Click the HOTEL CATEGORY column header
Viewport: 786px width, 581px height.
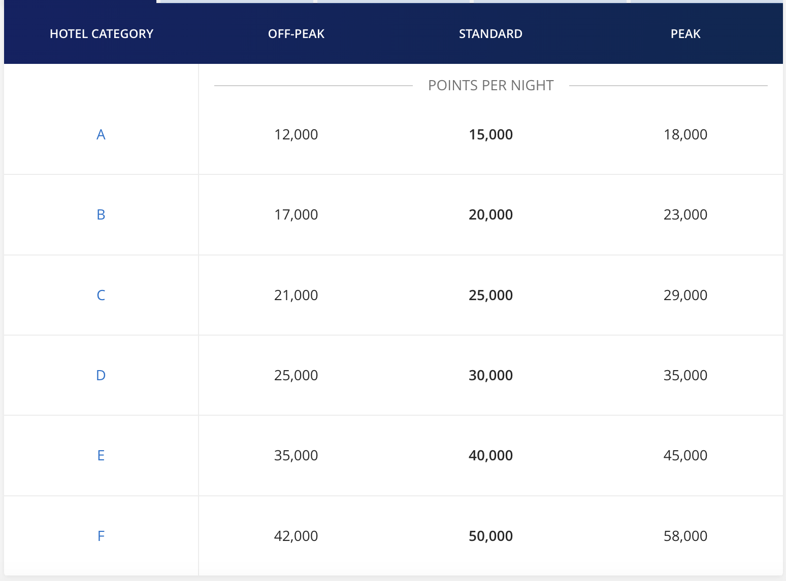click(x=102, y=34)
